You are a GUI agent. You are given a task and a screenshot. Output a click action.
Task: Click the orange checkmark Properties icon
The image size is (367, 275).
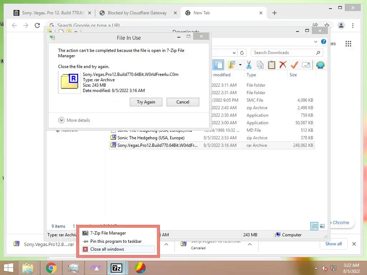click(295, 65)
